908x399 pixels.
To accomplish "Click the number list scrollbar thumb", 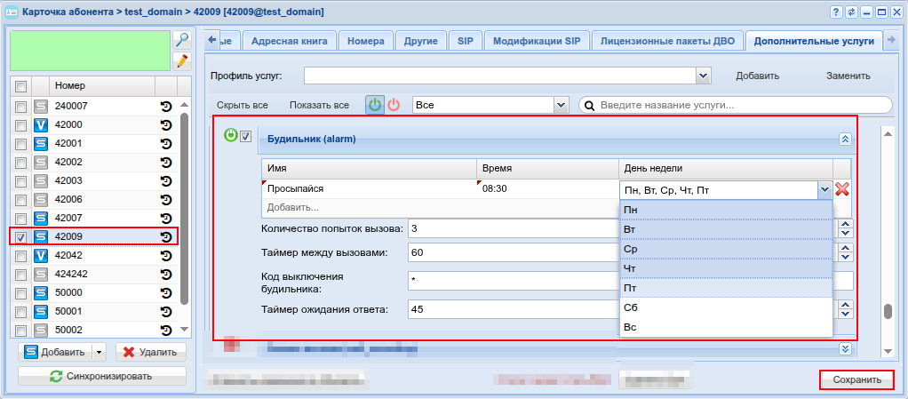I will pos(184,209).
